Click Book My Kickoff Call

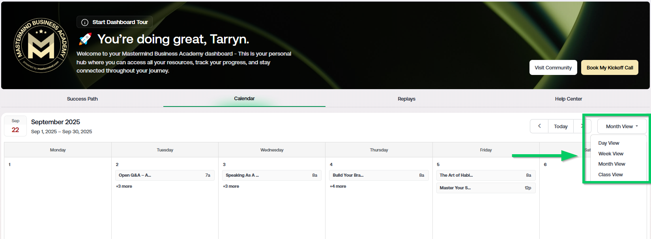click(x=610, y=67)
